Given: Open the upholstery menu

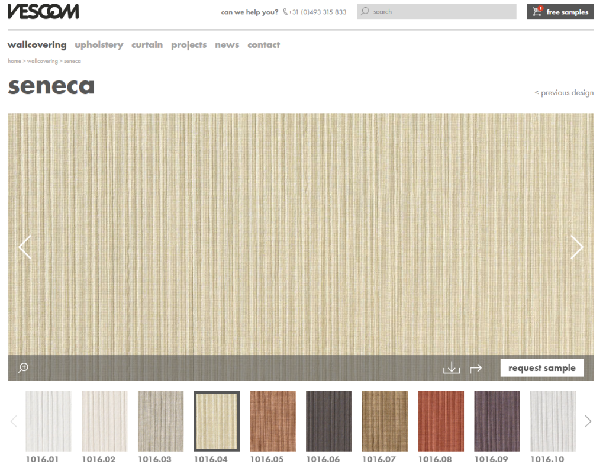Looking at the screenshot, I should click(99, 45).
